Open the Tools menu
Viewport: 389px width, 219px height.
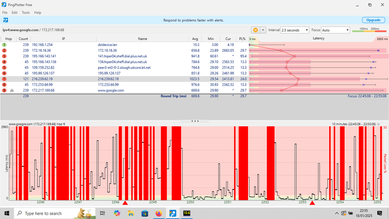pyautogui.click(x=26, y=12)
